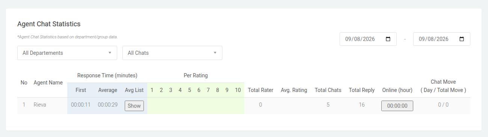The image size is (488, 137).
Task: Select rating 10 column header
Action: (238, 90)
